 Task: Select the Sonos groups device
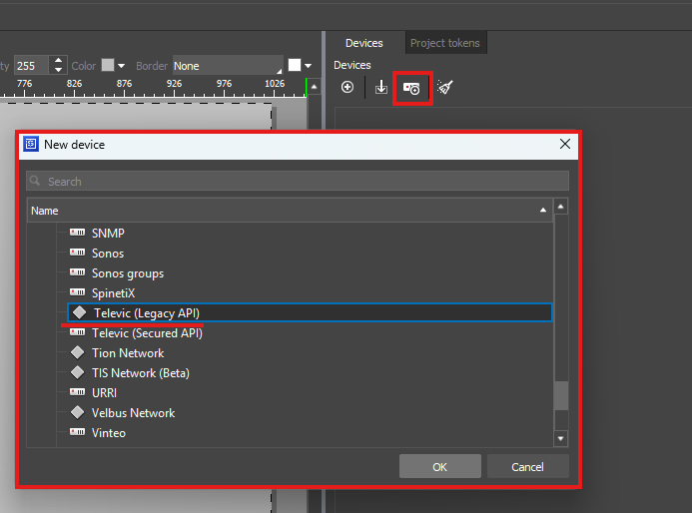pyautogui.click(x=127, y=272)
